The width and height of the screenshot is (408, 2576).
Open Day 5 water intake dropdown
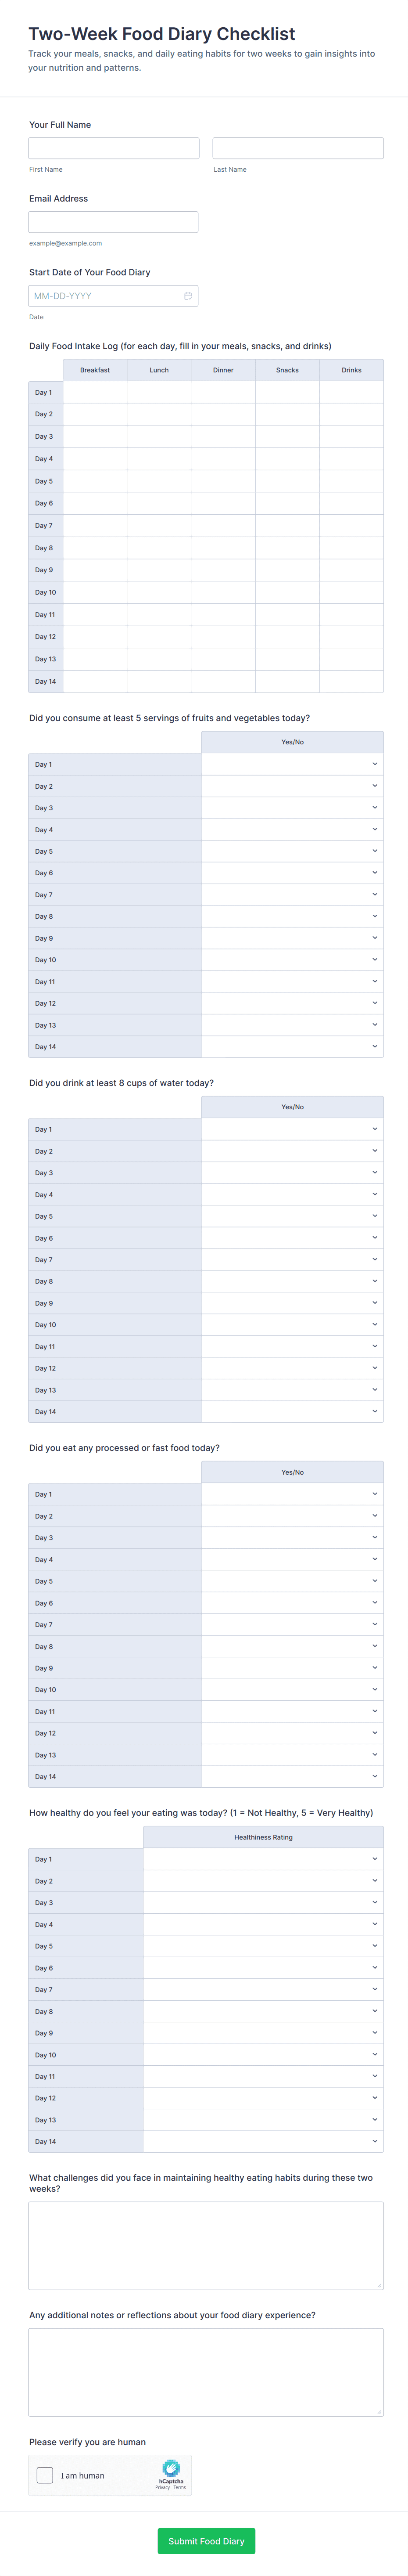pyautogui.click(x=292, y=1216)
